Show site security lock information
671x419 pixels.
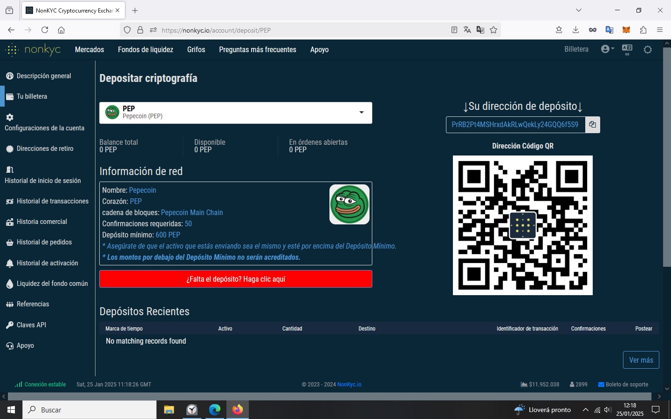coord(140,30)
